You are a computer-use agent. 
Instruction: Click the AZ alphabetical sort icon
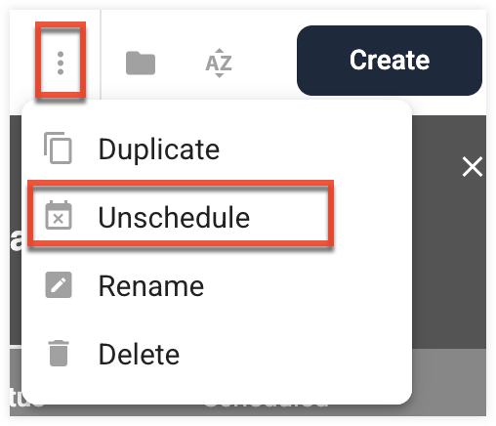219,63
